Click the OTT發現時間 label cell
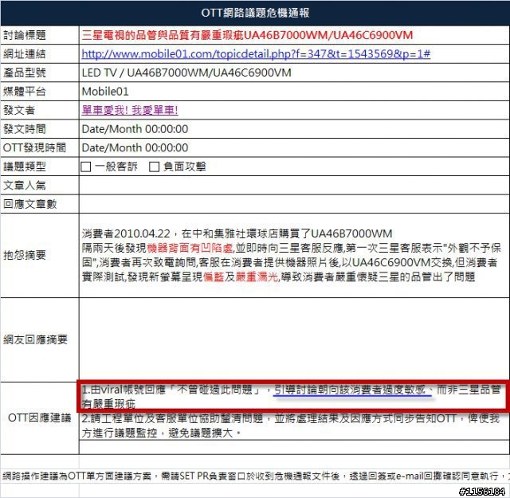This screenshot has height=498, width=510. (40, 148)
